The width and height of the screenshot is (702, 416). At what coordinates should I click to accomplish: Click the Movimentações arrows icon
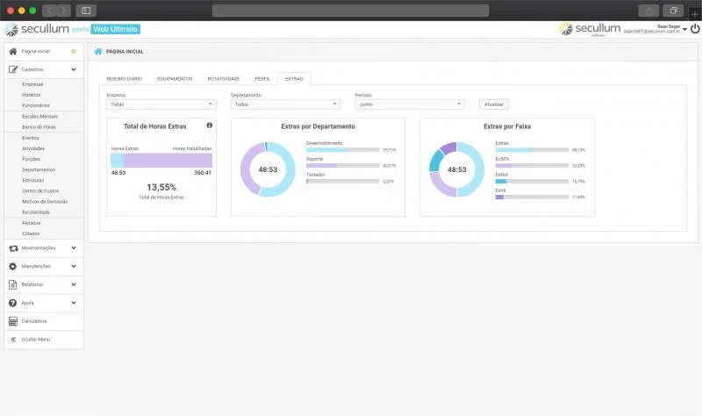[13, 248]
